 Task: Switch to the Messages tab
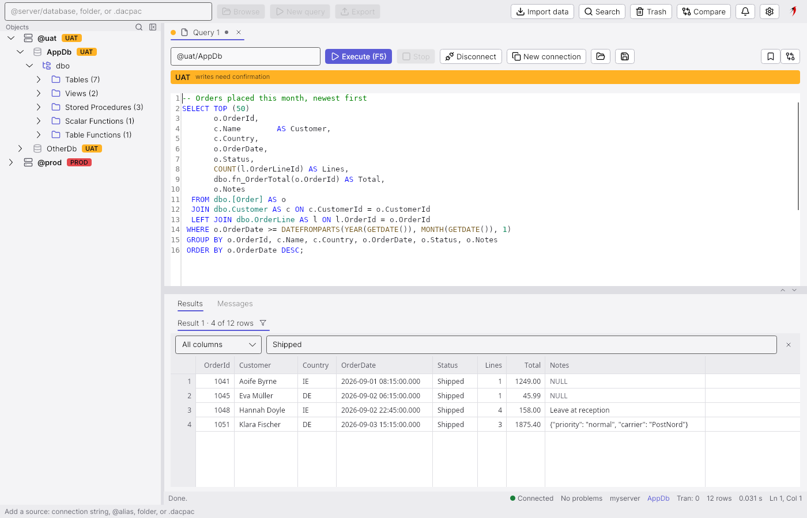[x=235, y=304]
